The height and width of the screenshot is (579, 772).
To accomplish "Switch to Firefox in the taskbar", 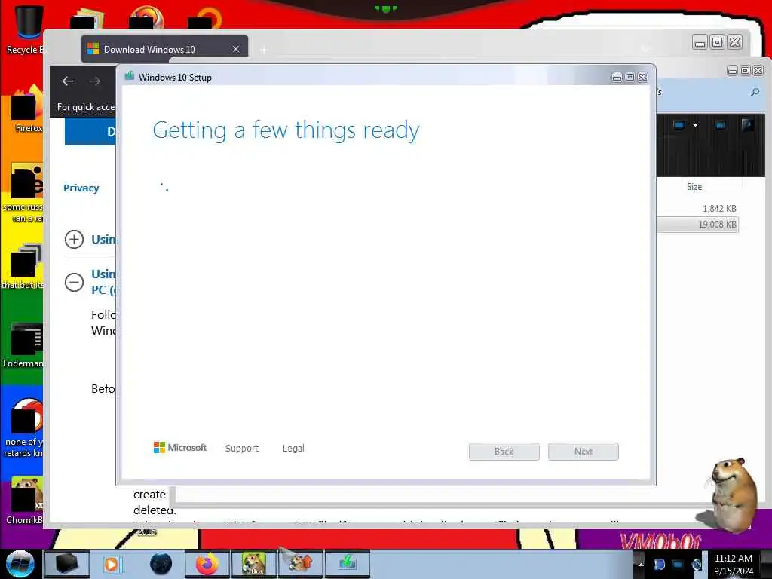I will pos(207,564).
